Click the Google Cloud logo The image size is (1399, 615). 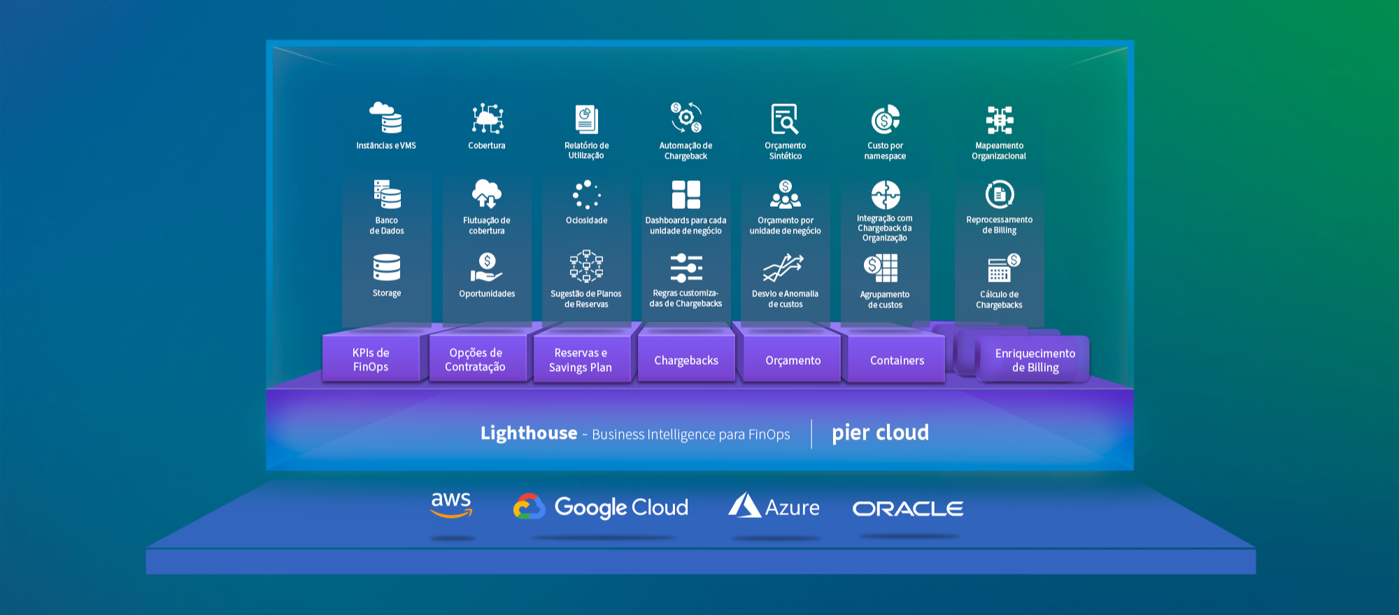pos(601,507)
